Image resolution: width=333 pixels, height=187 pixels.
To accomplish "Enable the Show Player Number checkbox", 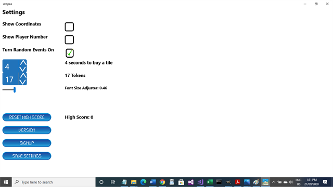I will (x=69, y=39).
